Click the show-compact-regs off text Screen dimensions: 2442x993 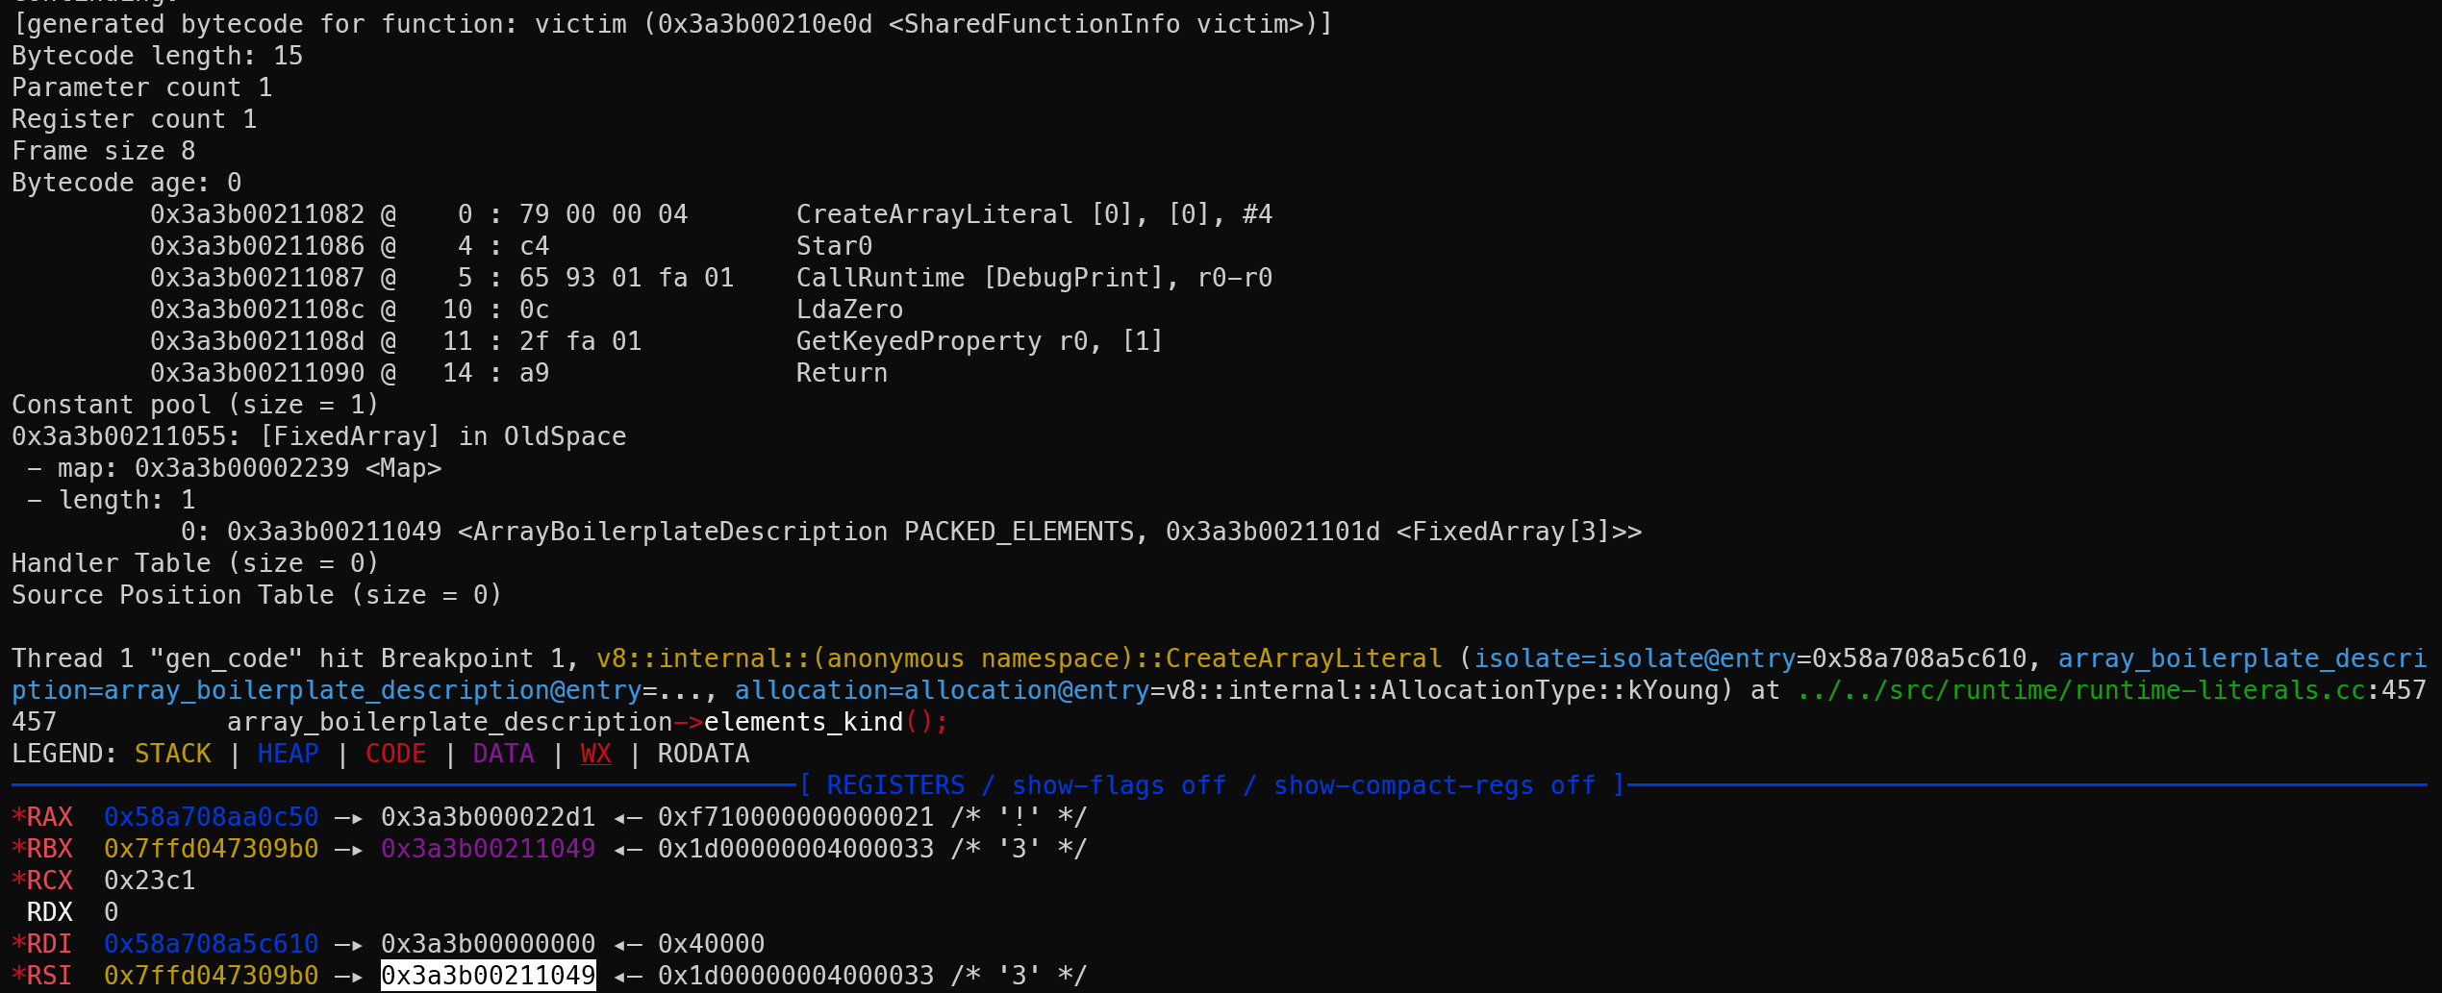point(1434,785)
